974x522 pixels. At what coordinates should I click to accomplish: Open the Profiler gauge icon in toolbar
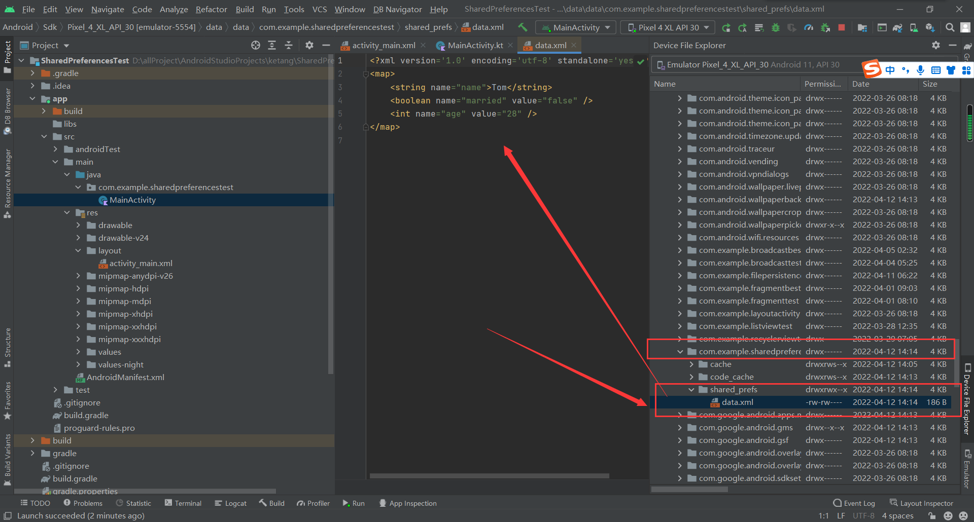tap(809, 27)
